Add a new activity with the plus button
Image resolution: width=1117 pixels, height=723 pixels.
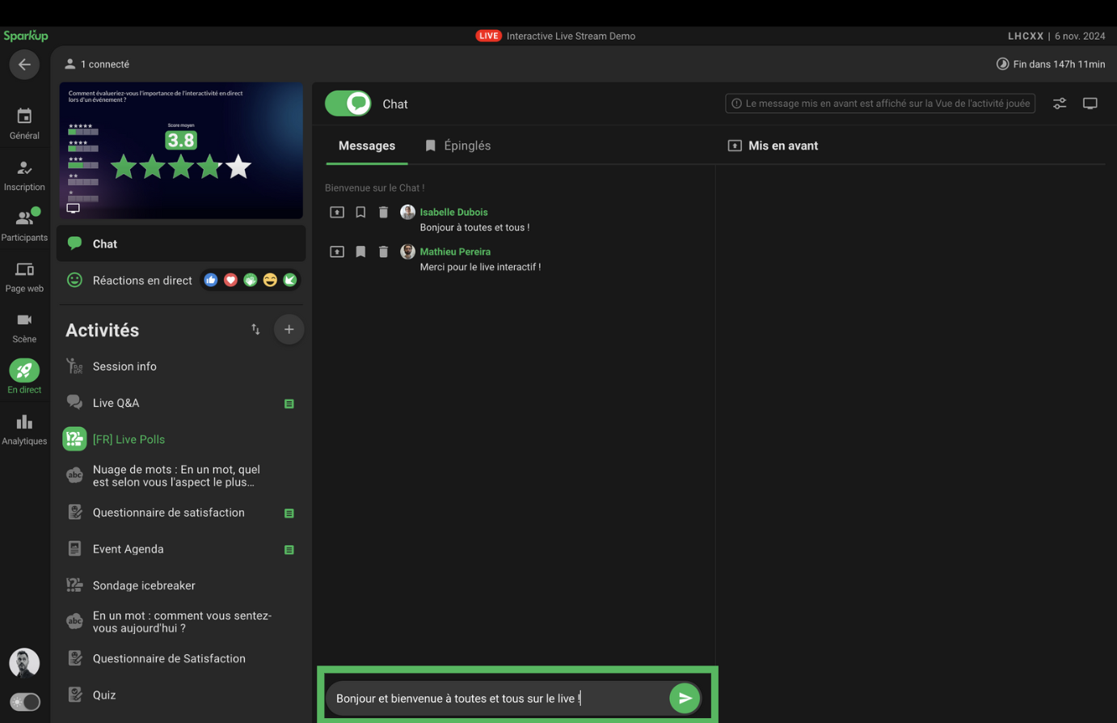point(289,329)
